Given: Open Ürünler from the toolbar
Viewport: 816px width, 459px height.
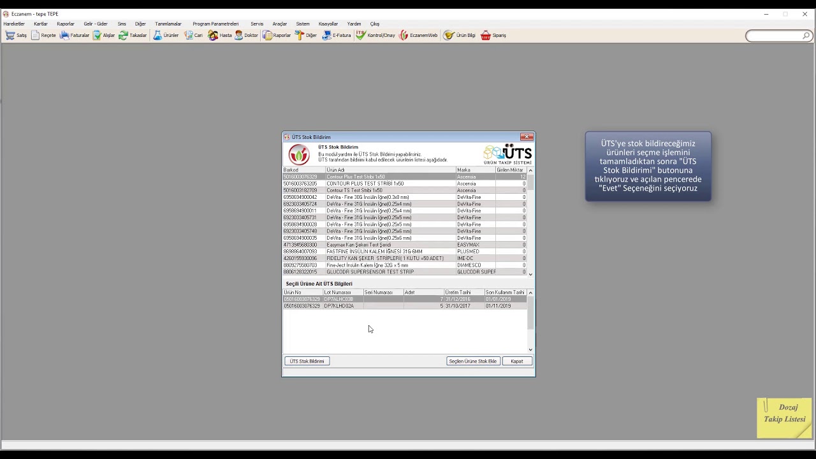Looking at the screenshot, I should tap(166, 36).
